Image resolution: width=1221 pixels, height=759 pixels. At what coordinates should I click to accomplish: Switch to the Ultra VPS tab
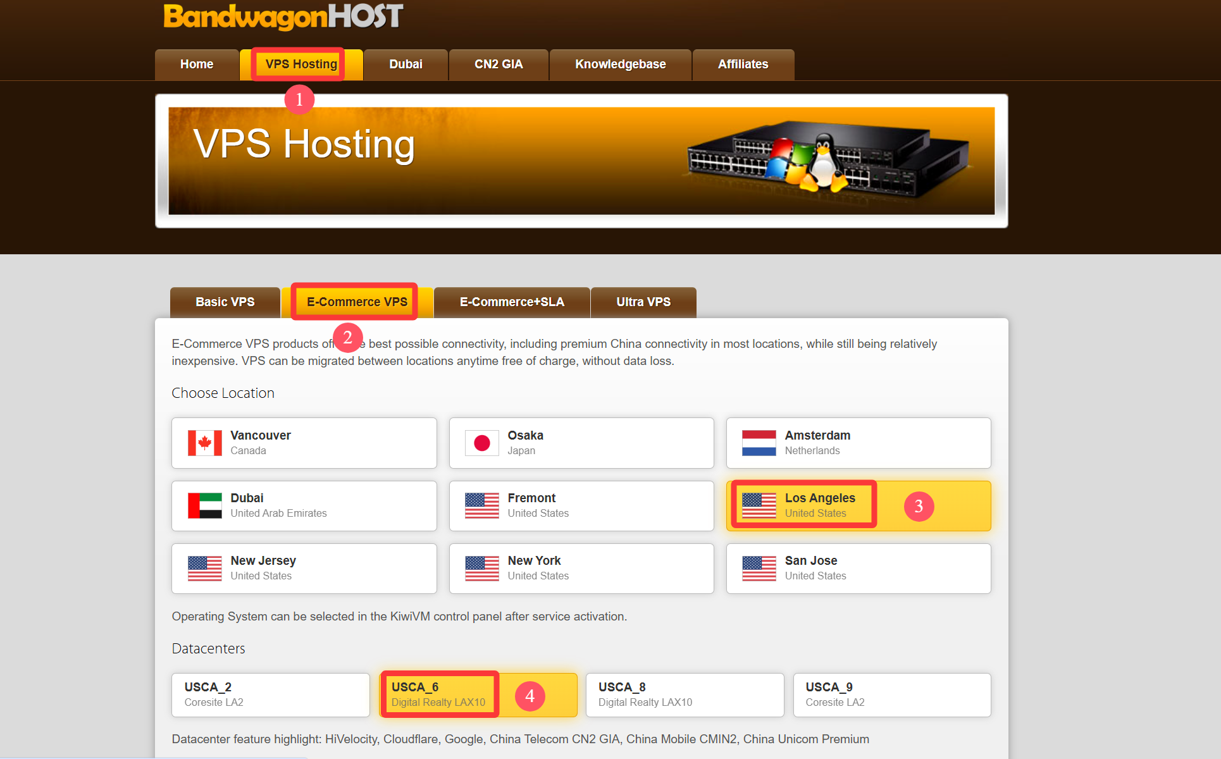643,302
